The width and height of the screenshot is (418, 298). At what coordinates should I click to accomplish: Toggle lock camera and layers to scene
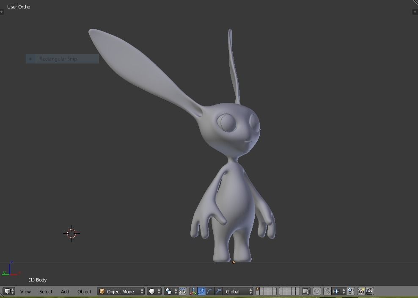(306, 291)
